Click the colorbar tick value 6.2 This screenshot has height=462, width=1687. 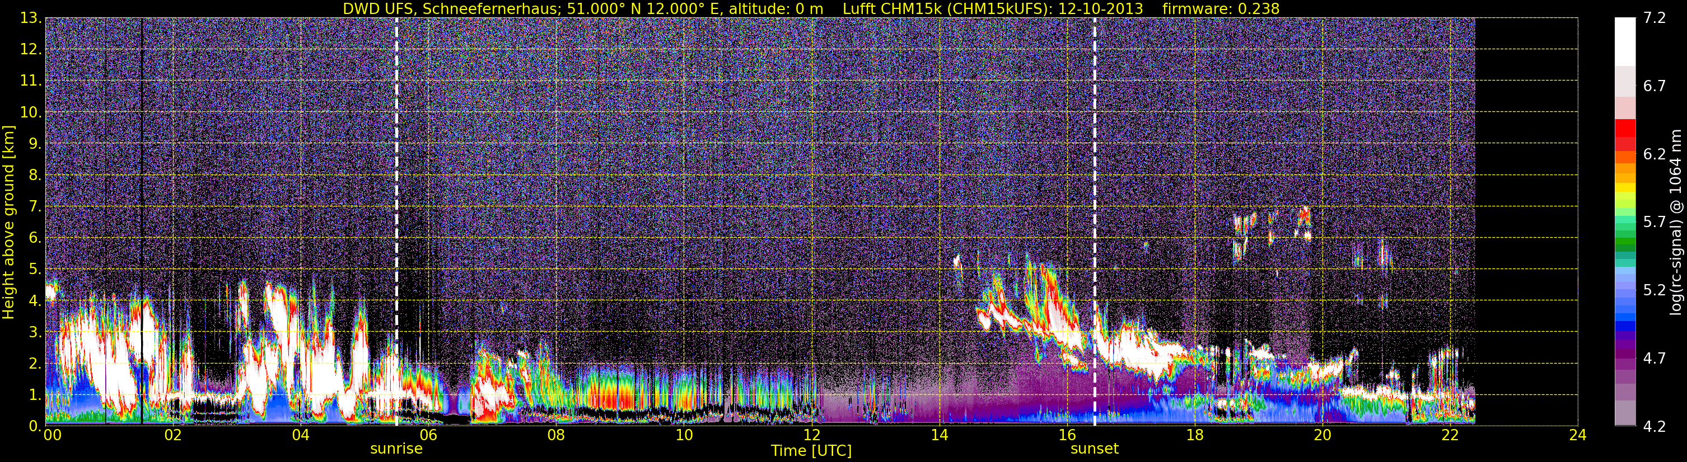(x=1655, y=154)
